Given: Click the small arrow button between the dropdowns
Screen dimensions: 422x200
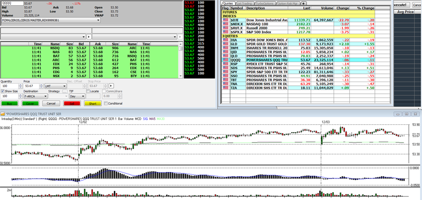Looking at the screenshot, I should tap(89, 37).
